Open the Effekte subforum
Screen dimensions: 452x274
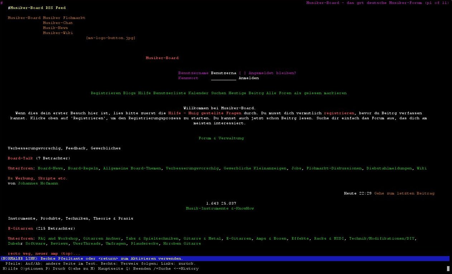[x=300, y=239]
